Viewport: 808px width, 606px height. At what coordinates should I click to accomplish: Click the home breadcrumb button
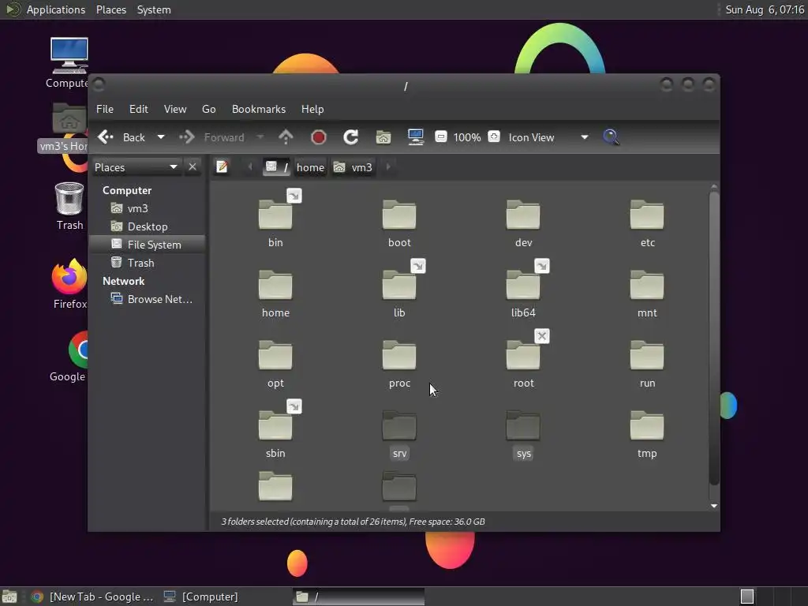310,167
